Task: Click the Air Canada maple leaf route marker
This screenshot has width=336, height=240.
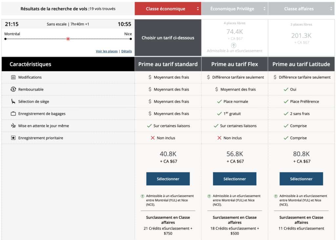Action: pyautogui.click(x=68, y=39)
